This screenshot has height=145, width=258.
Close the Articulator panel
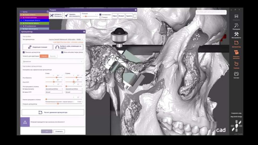pos(84,32)
